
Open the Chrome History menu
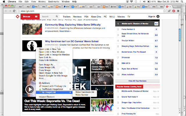[42, 1]
